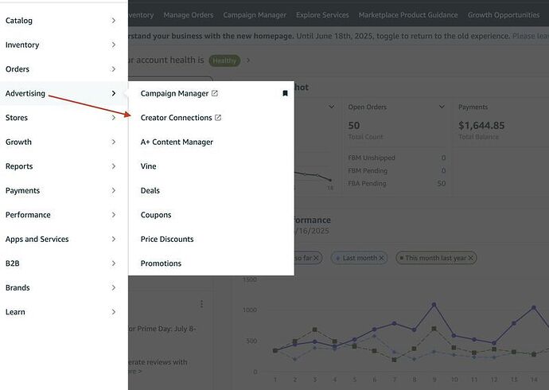Image resolution: width=549 pixels, height=390 pixels.
Task: Remove the 'Last month' filter chip
Action: tap(381, 258)
